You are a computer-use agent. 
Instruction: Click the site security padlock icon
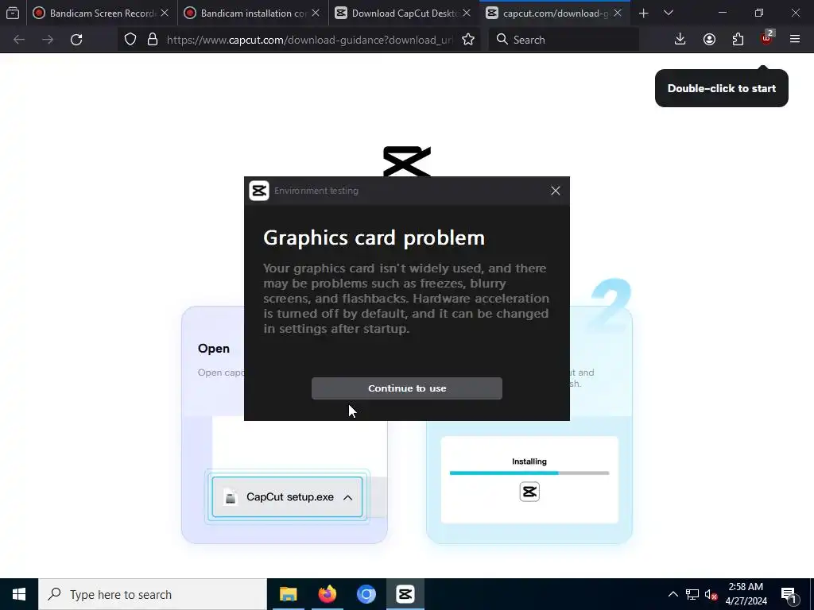(152, 40)
